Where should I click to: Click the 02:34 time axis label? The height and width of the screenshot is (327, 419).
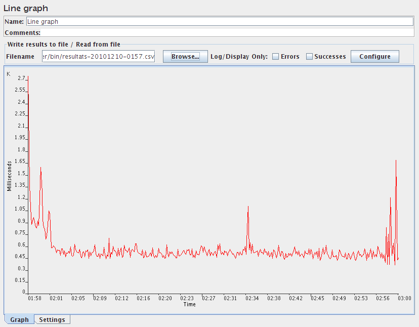pyautogui.click(x=252, y=299)
